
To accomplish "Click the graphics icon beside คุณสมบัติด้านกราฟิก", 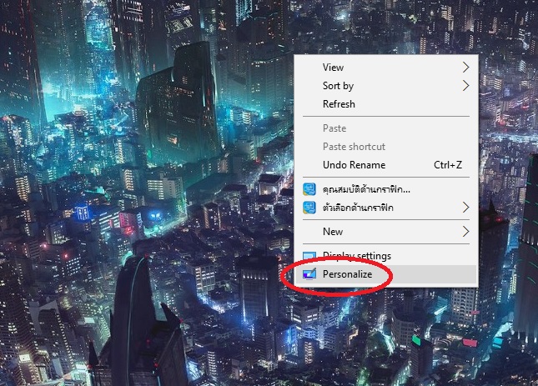I will [309, 189].
